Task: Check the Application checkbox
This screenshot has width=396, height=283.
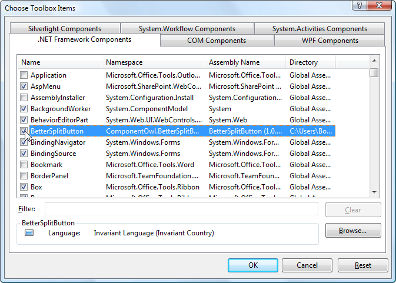Action: click(24, 75)
